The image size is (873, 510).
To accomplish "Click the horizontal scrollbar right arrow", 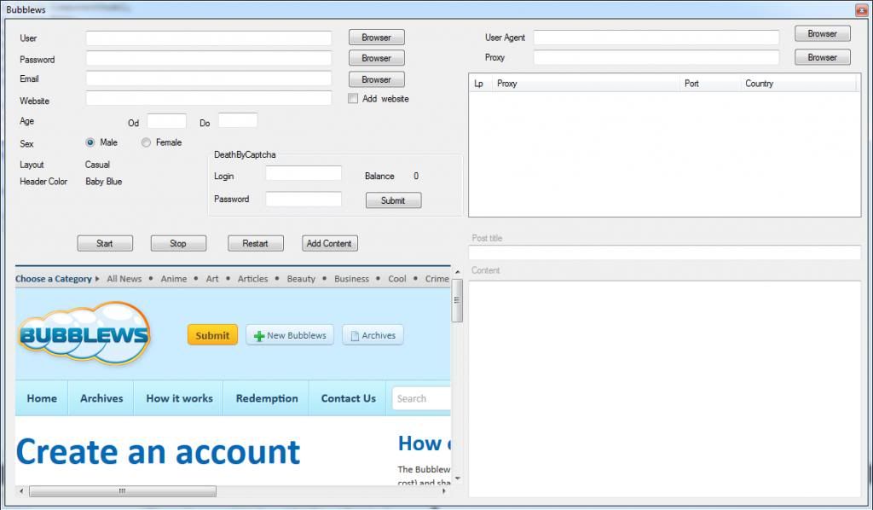I will pos(445,491).
